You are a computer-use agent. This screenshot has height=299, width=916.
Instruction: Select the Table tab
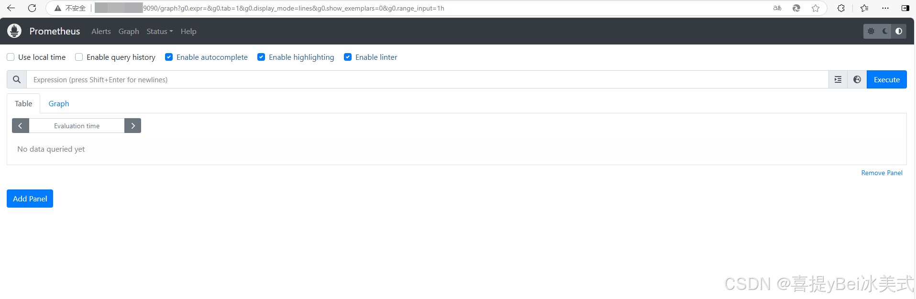(23, 103)
